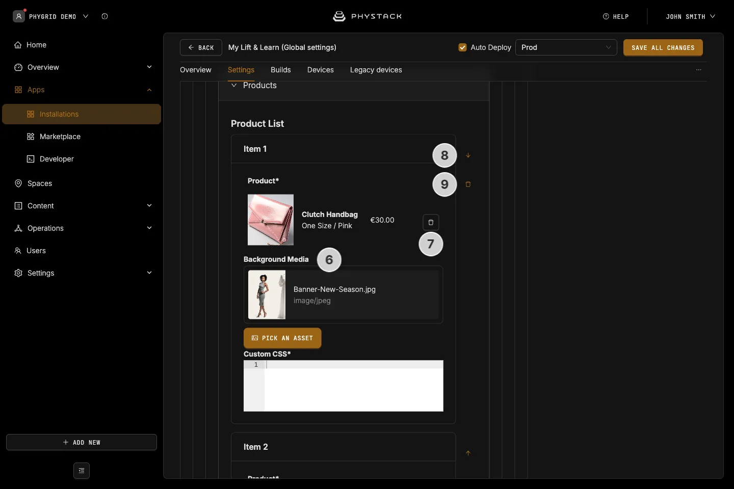
Task: Collapse the sidebar with the bottom toggle icon
Action: [82, 471]
